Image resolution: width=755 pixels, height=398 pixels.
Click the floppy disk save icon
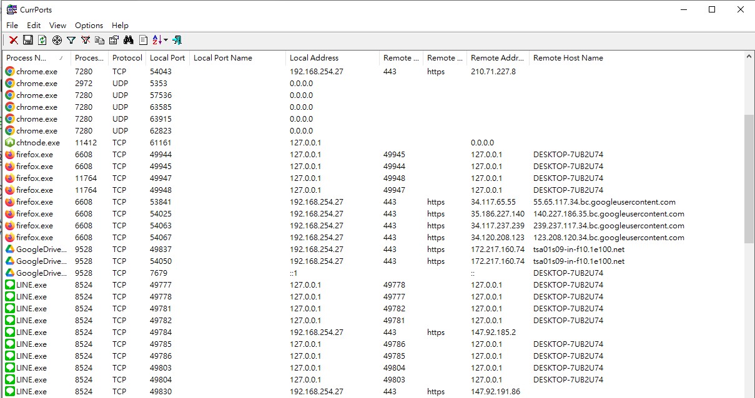[x=27, y=40]
